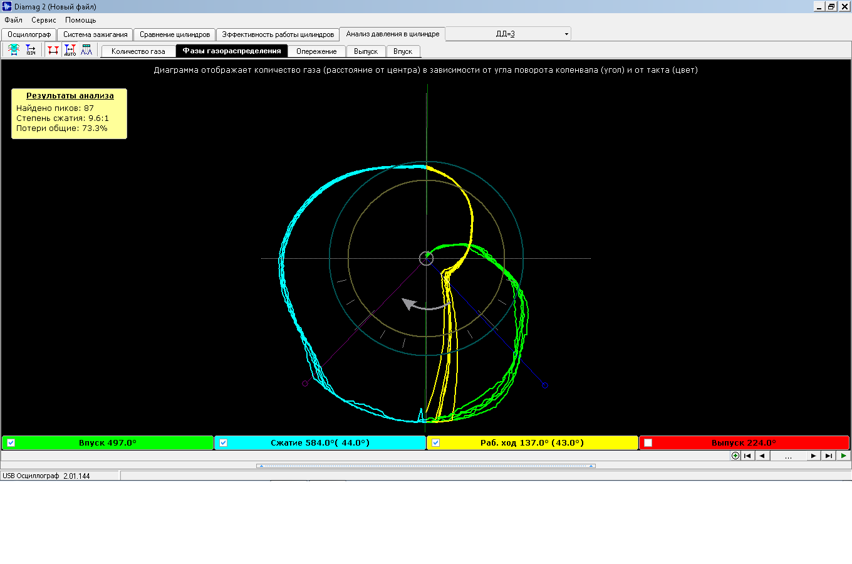The width and height of the screenshot is (852, 564).
Task: Click the diagram description text at top
Action: 426,70
